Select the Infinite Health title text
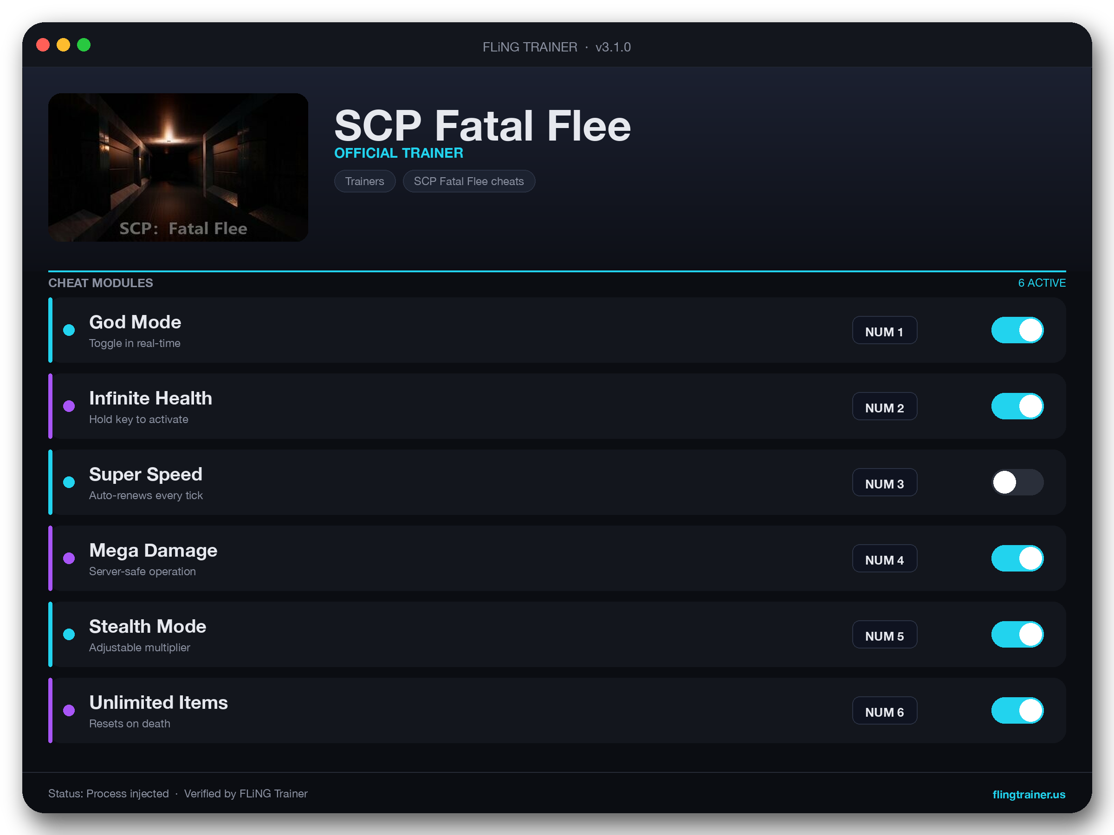1114x835 pixels. click(150, 398)
